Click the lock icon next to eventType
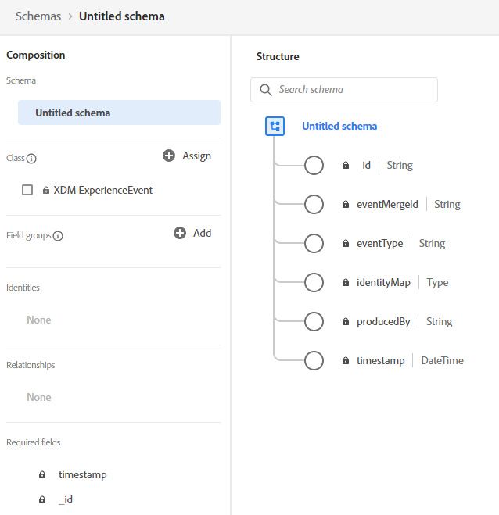 click(x=346, y=243)
